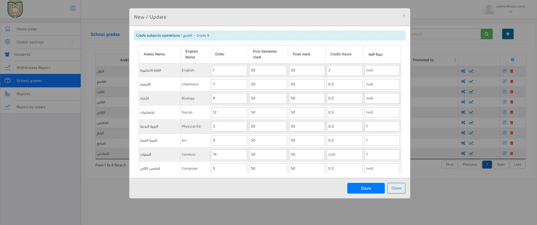This screenshot has width=537, height=225.
Task: Click the red delete icon in first row
Action: click(512, 71)
